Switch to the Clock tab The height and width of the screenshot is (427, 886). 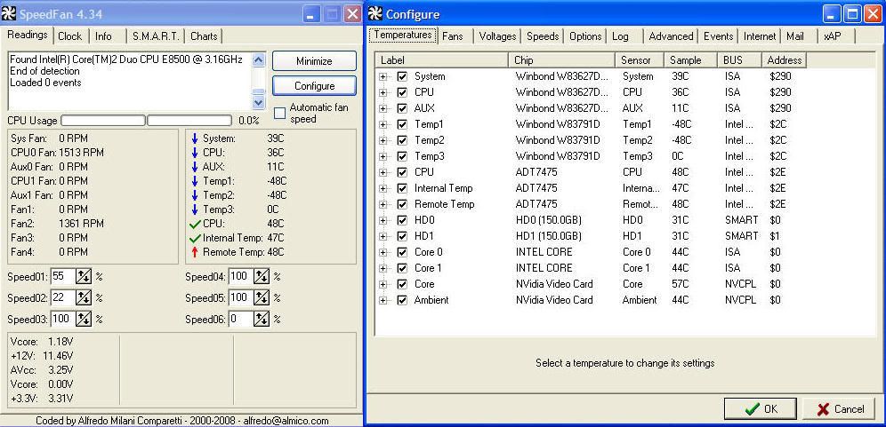coord(70,36)
